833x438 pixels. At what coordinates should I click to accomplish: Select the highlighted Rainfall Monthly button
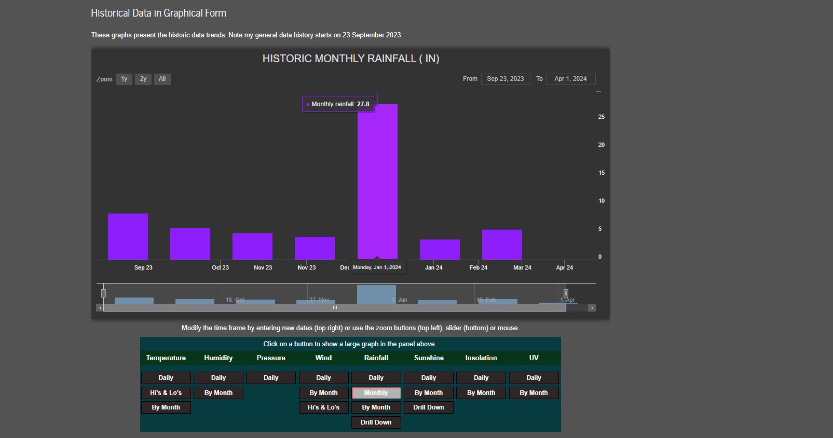(376, 393)
